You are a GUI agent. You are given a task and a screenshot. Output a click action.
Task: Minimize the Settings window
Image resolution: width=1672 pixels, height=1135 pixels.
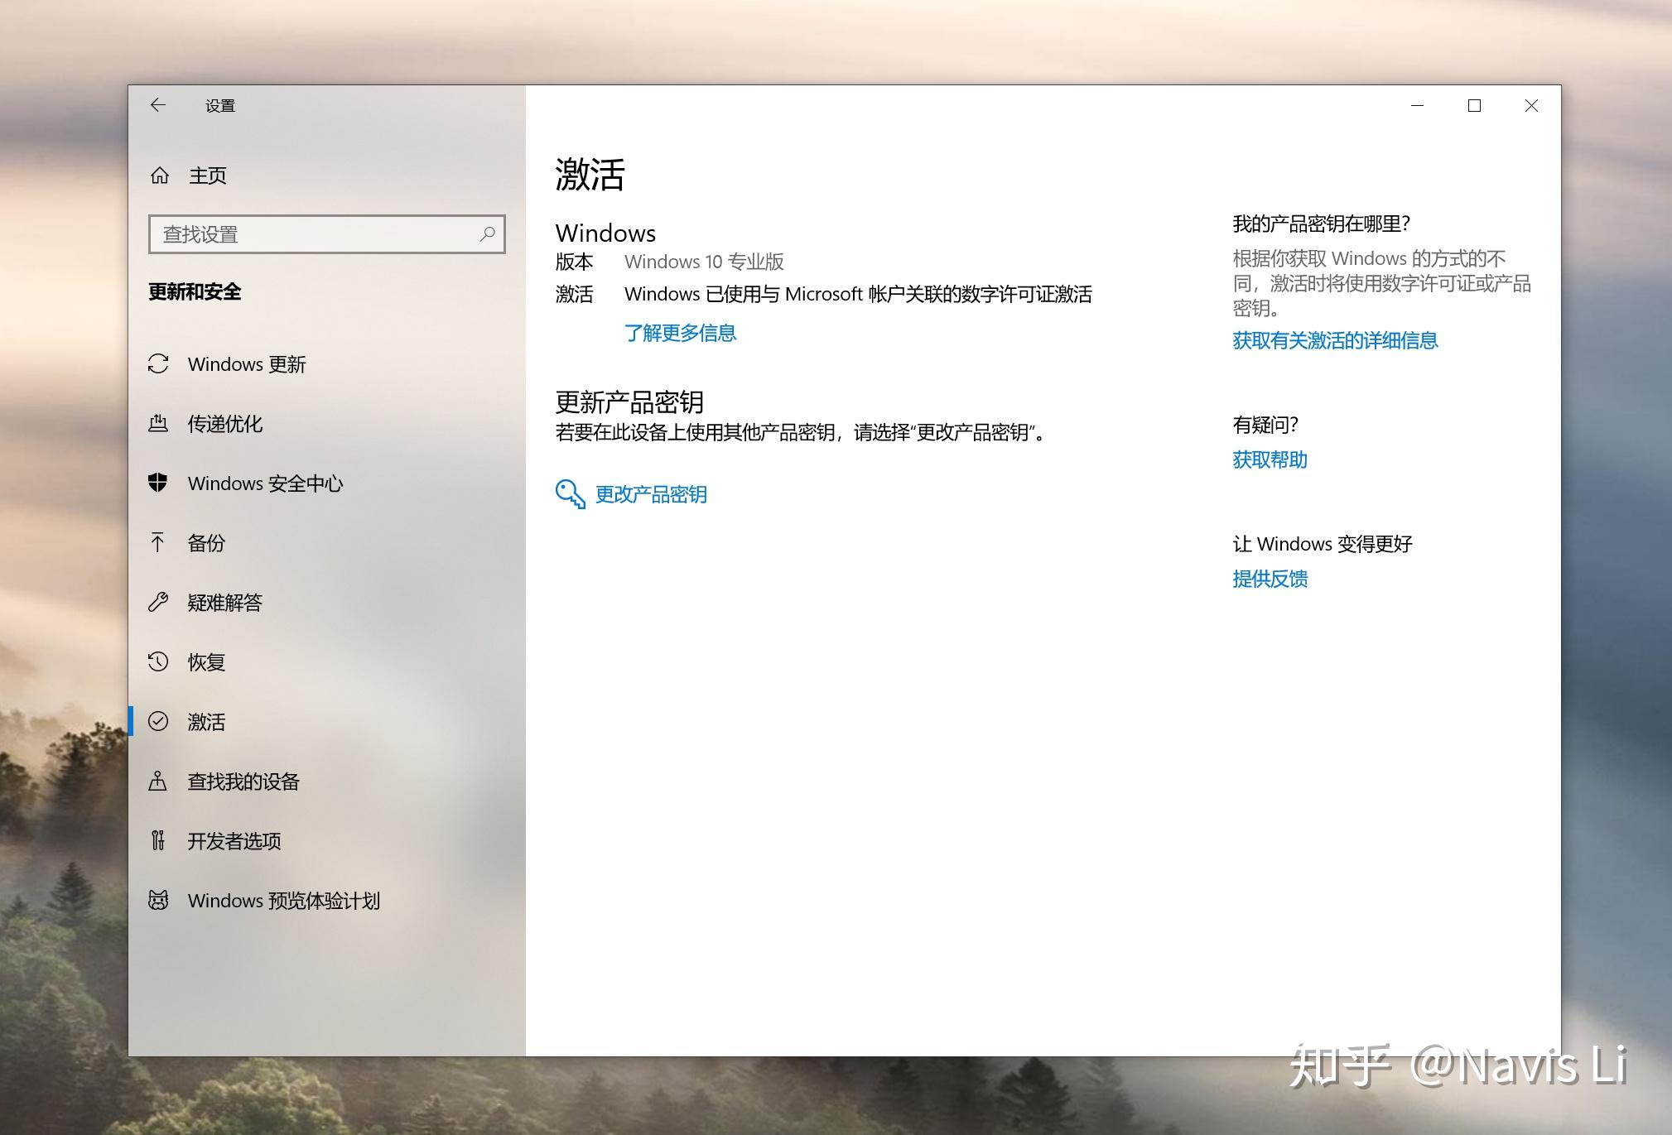click(1417, 106)
